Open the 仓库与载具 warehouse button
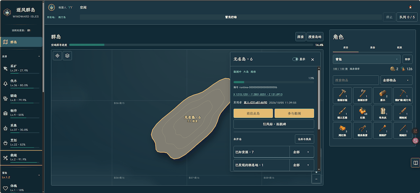 pyautogui.click(x=304, y=139)
